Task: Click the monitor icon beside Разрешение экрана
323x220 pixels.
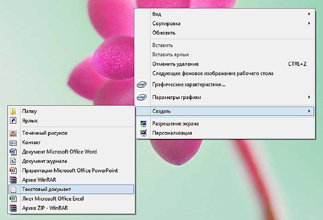Action: click(x=143, y=124)
